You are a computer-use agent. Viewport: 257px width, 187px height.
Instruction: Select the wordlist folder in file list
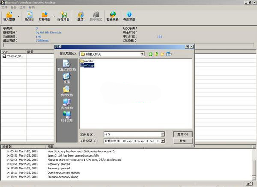[89, 62]
